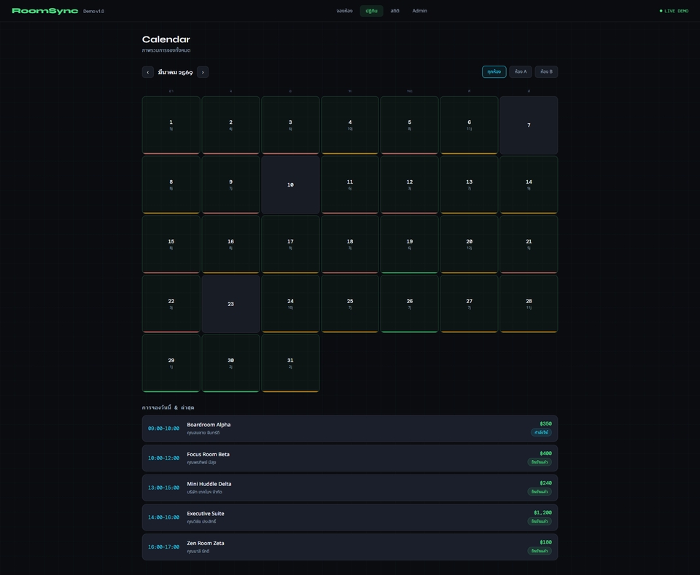Image resolution: width=700 pixels, height=575 pixels.
Task: Select day 31 on the calendar
Action: [290, 364]
